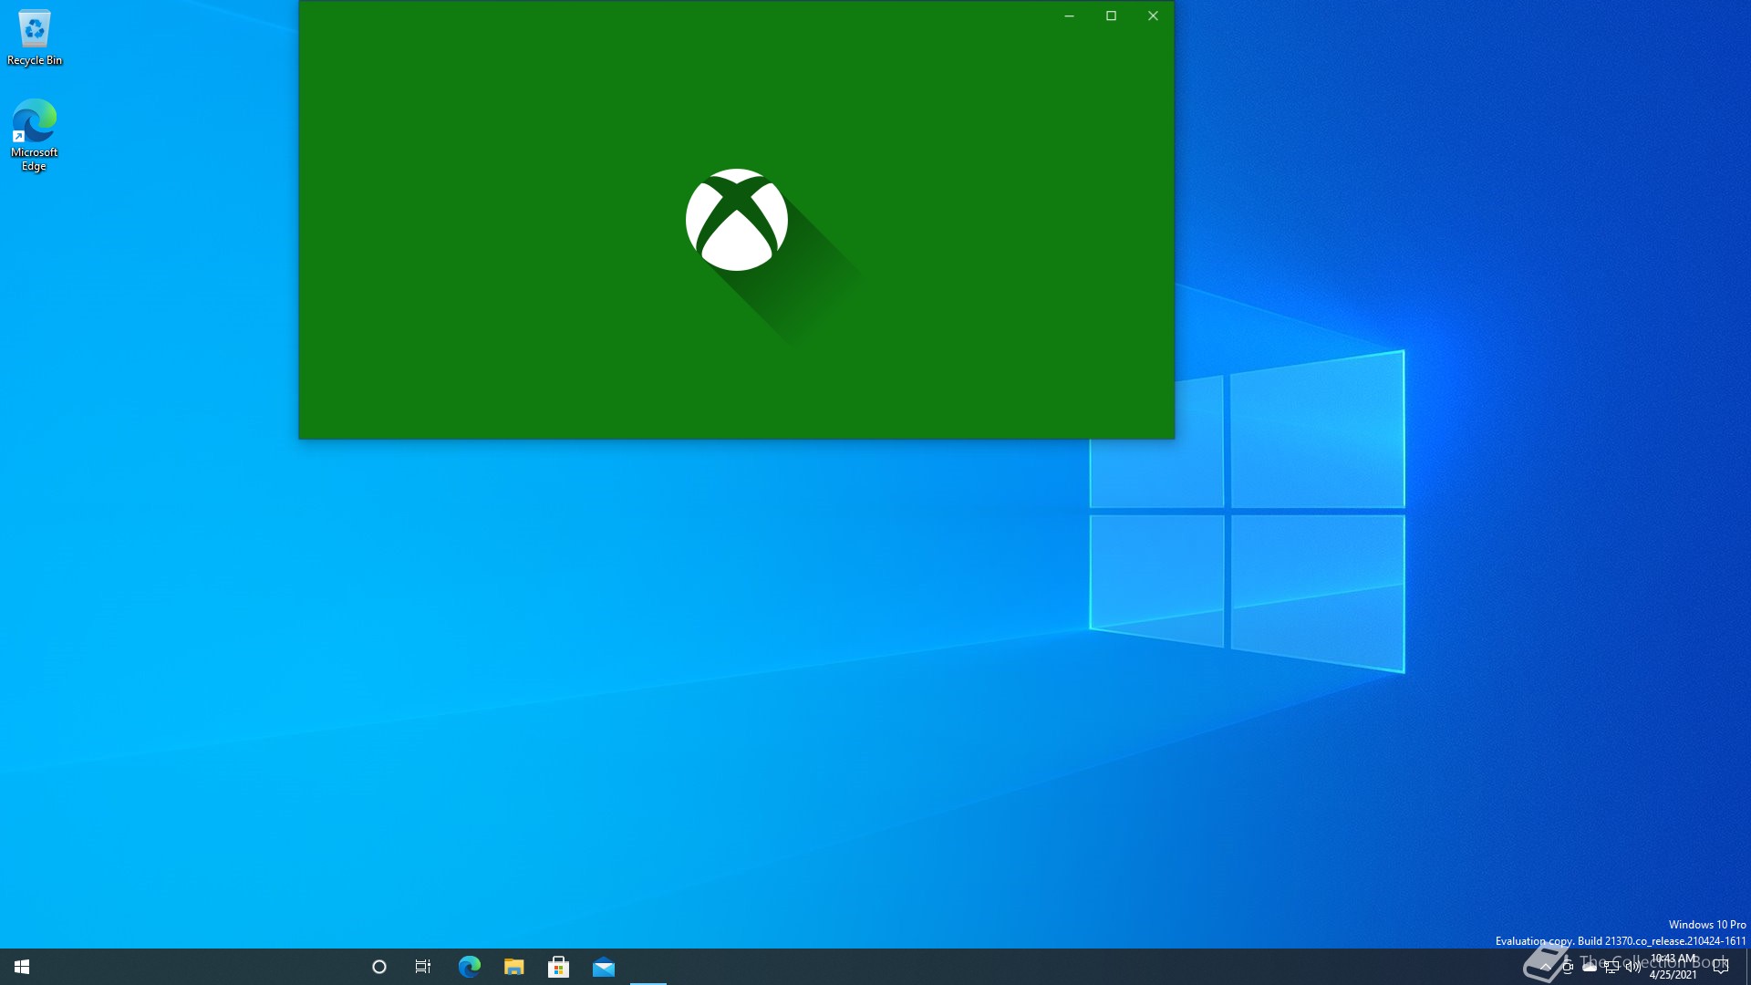Launch Microsoft Edge from the taskbar
Screen dimensions: 1751x985
click(469, 967)
